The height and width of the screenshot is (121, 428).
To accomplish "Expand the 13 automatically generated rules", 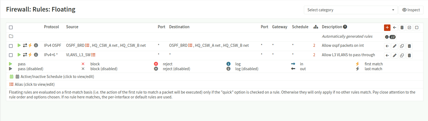I will click(390, 37).
